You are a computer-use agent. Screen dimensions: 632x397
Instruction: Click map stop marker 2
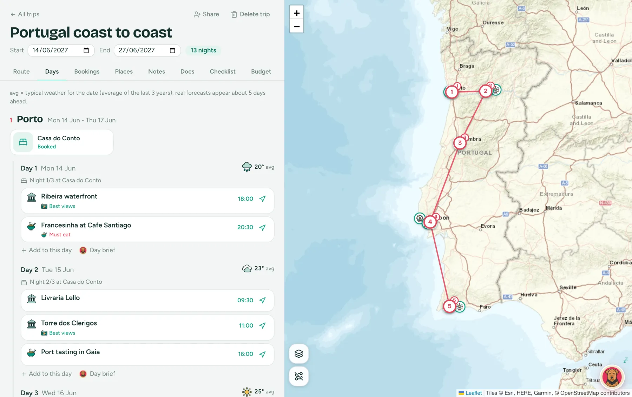click(x=486, y=91)
